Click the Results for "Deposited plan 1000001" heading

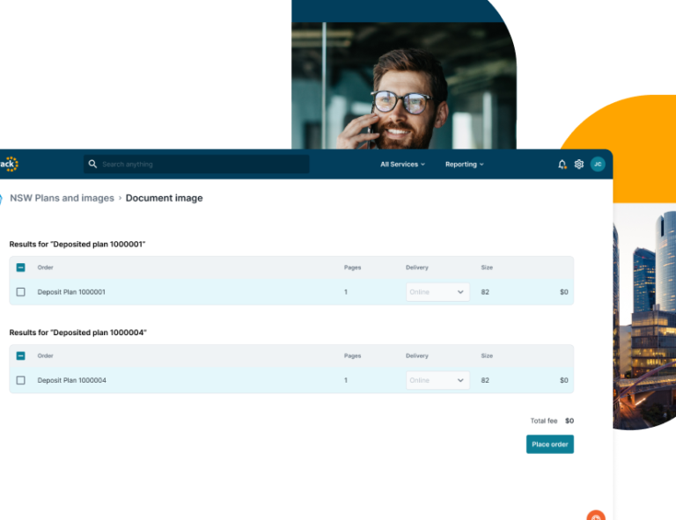point(77,245)
